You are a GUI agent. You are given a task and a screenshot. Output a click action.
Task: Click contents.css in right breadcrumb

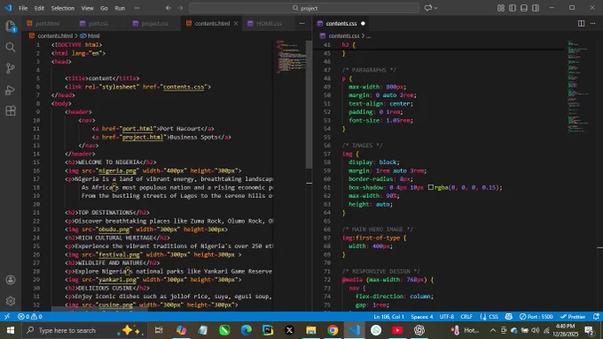[x=344, y=35]
